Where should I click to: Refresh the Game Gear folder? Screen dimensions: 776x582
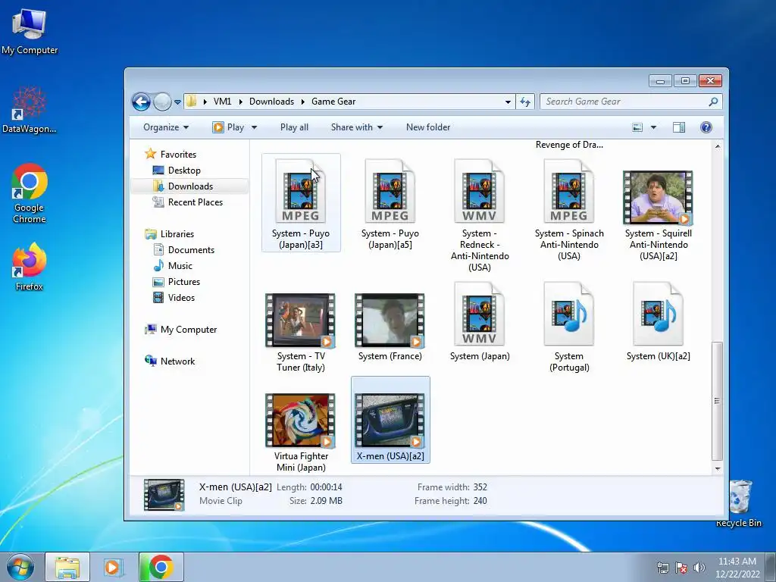point(525,102)
